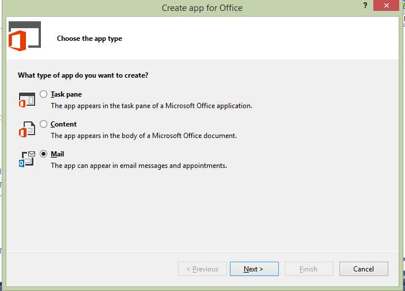Click the Task pane app icon
Viewport: 405px width, 291px height.
(27, 100)
